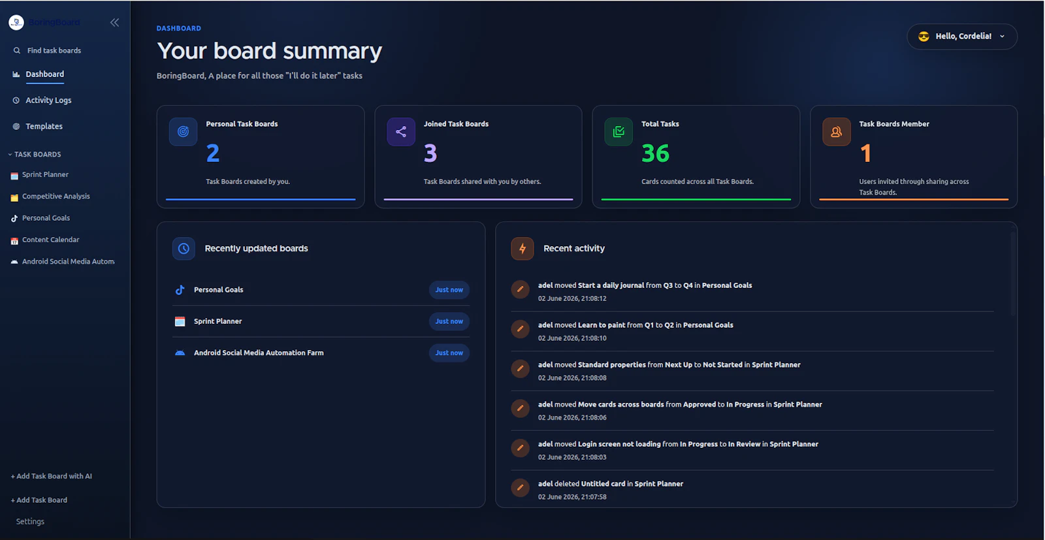The width and height of the screenshot is (1045, 540).
Task: Open Android Social Media Automation board in sidebar
Action: [x=68, y=262]
